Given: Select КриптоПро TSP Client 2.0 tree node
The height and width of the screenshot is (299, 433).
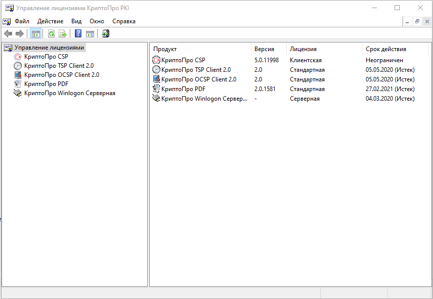Looking at the screenshot, I should pyautogui.click(x=58, y=66).
